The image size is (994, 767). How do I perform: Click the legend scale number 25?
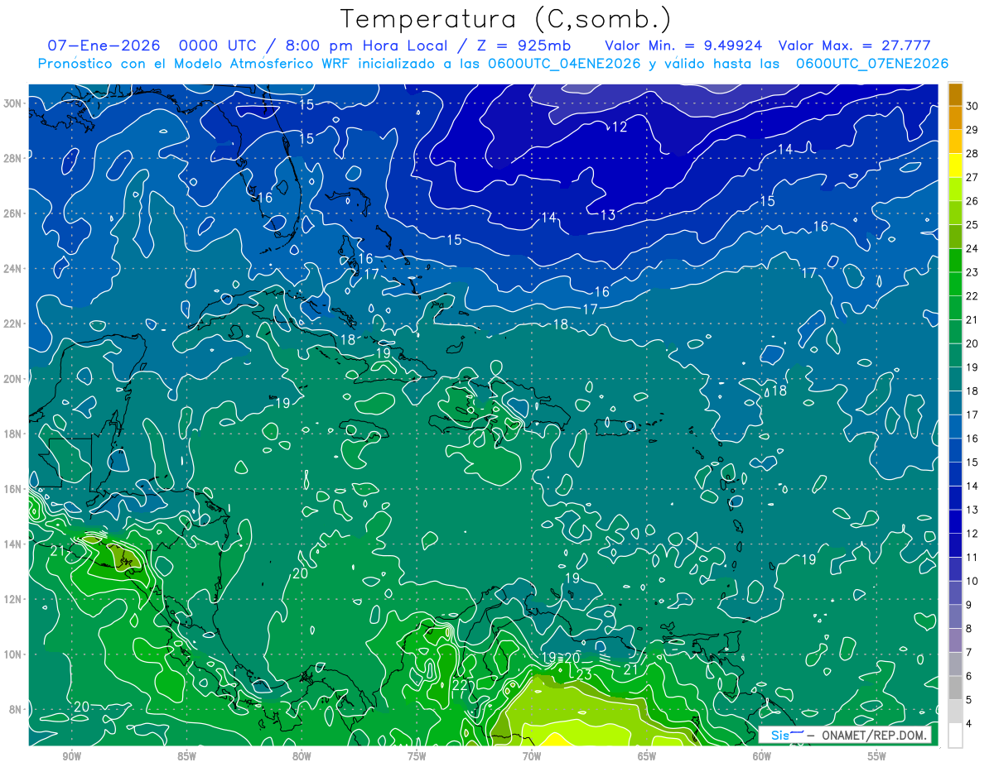(x=972, y=224)
